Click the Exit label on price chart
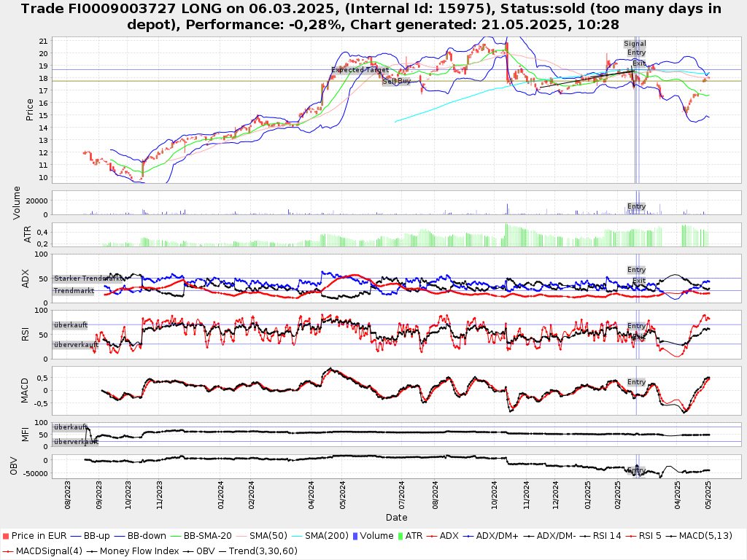 (638, 63)
